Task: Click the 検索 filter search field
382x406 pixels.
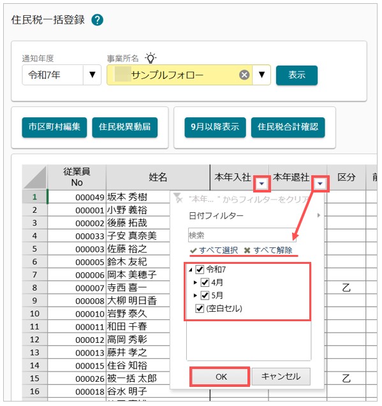Action: click(242, 235)
